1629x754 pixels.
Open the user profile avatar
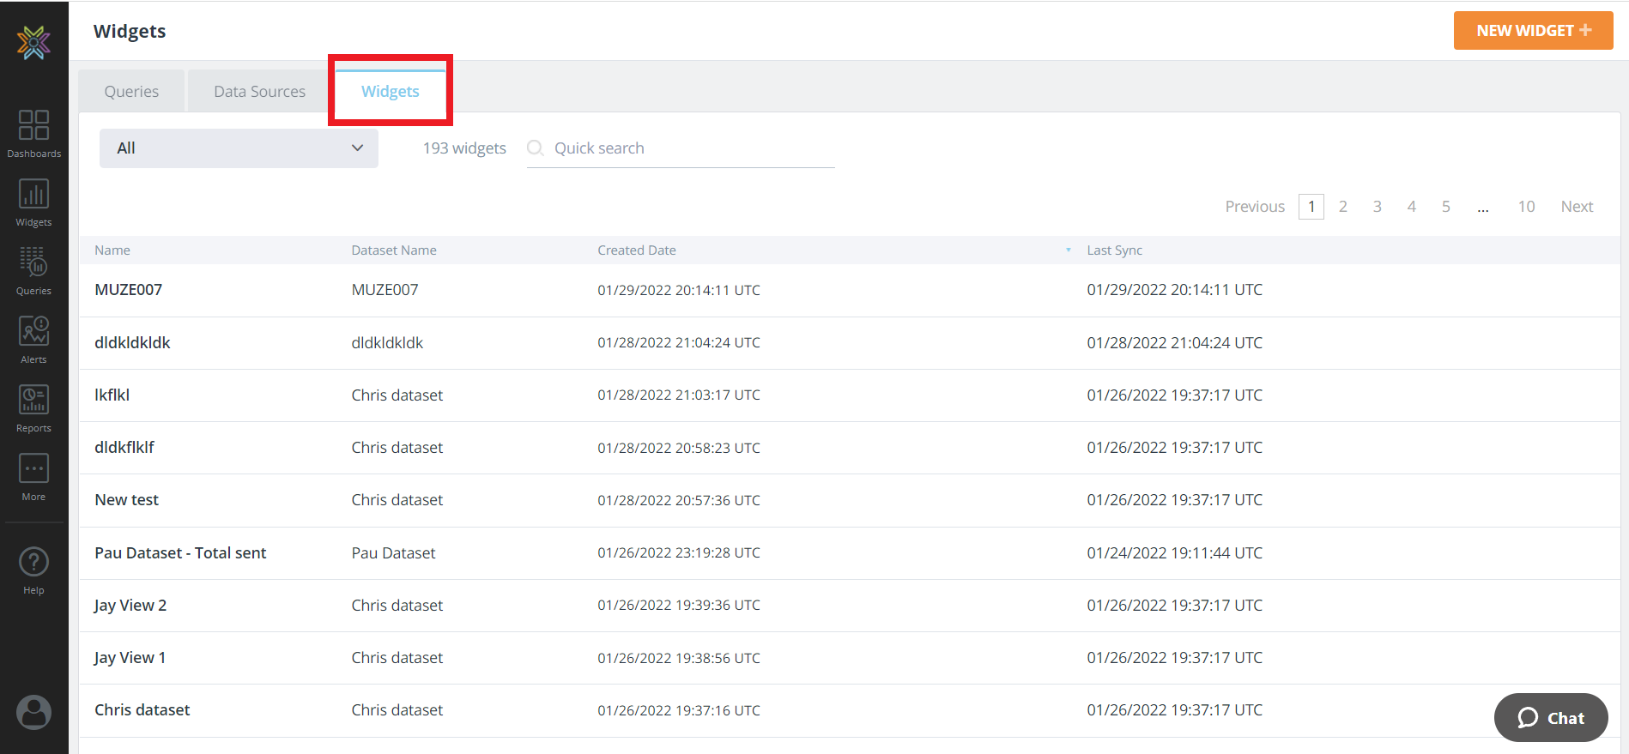[33, 712]
